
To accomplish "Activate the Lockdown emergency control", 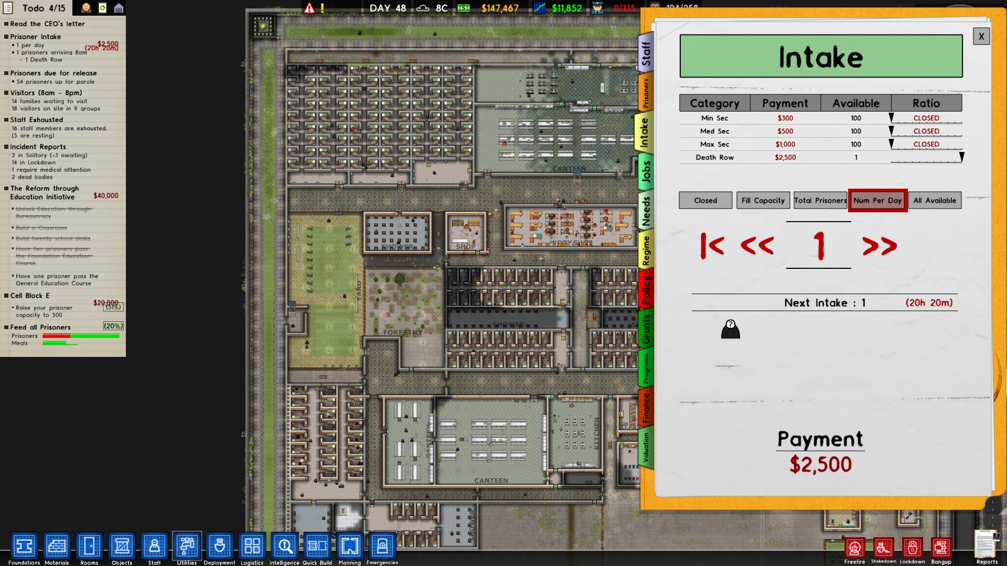I will pos(913,547).
